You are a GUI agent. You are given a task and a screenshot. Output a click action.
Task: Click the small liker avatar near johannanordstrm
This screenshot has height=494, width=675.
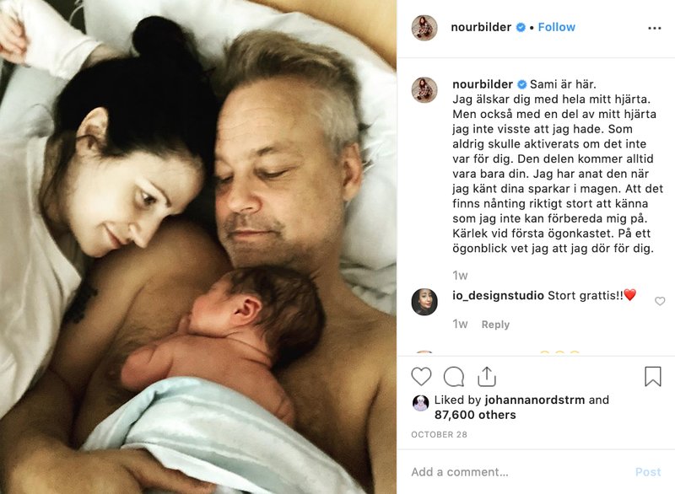[x=420, y=403]
